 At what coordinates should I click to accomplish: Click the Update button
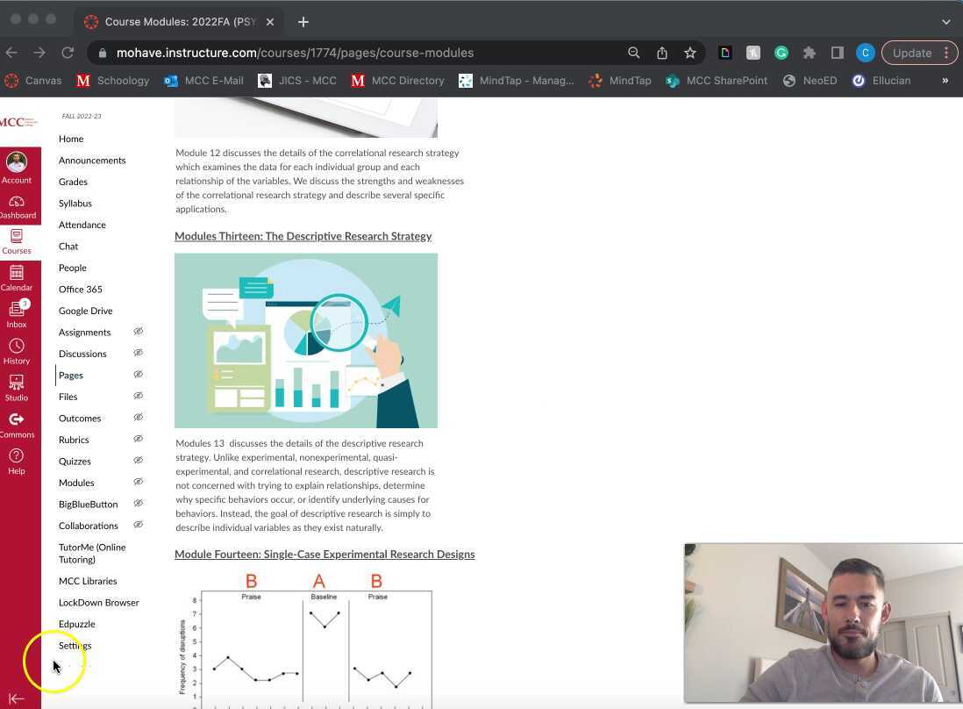click(912, 53)
